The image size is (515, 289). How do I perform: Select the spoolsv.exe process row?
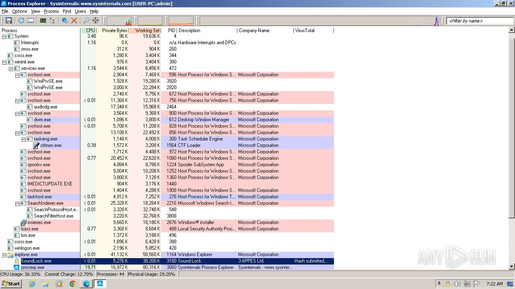click(167, 165)
